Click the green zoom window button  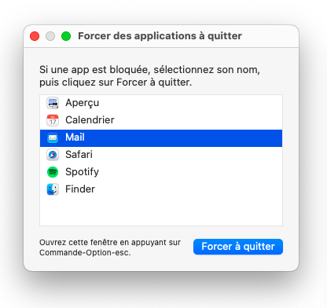(x=66, y=36)
